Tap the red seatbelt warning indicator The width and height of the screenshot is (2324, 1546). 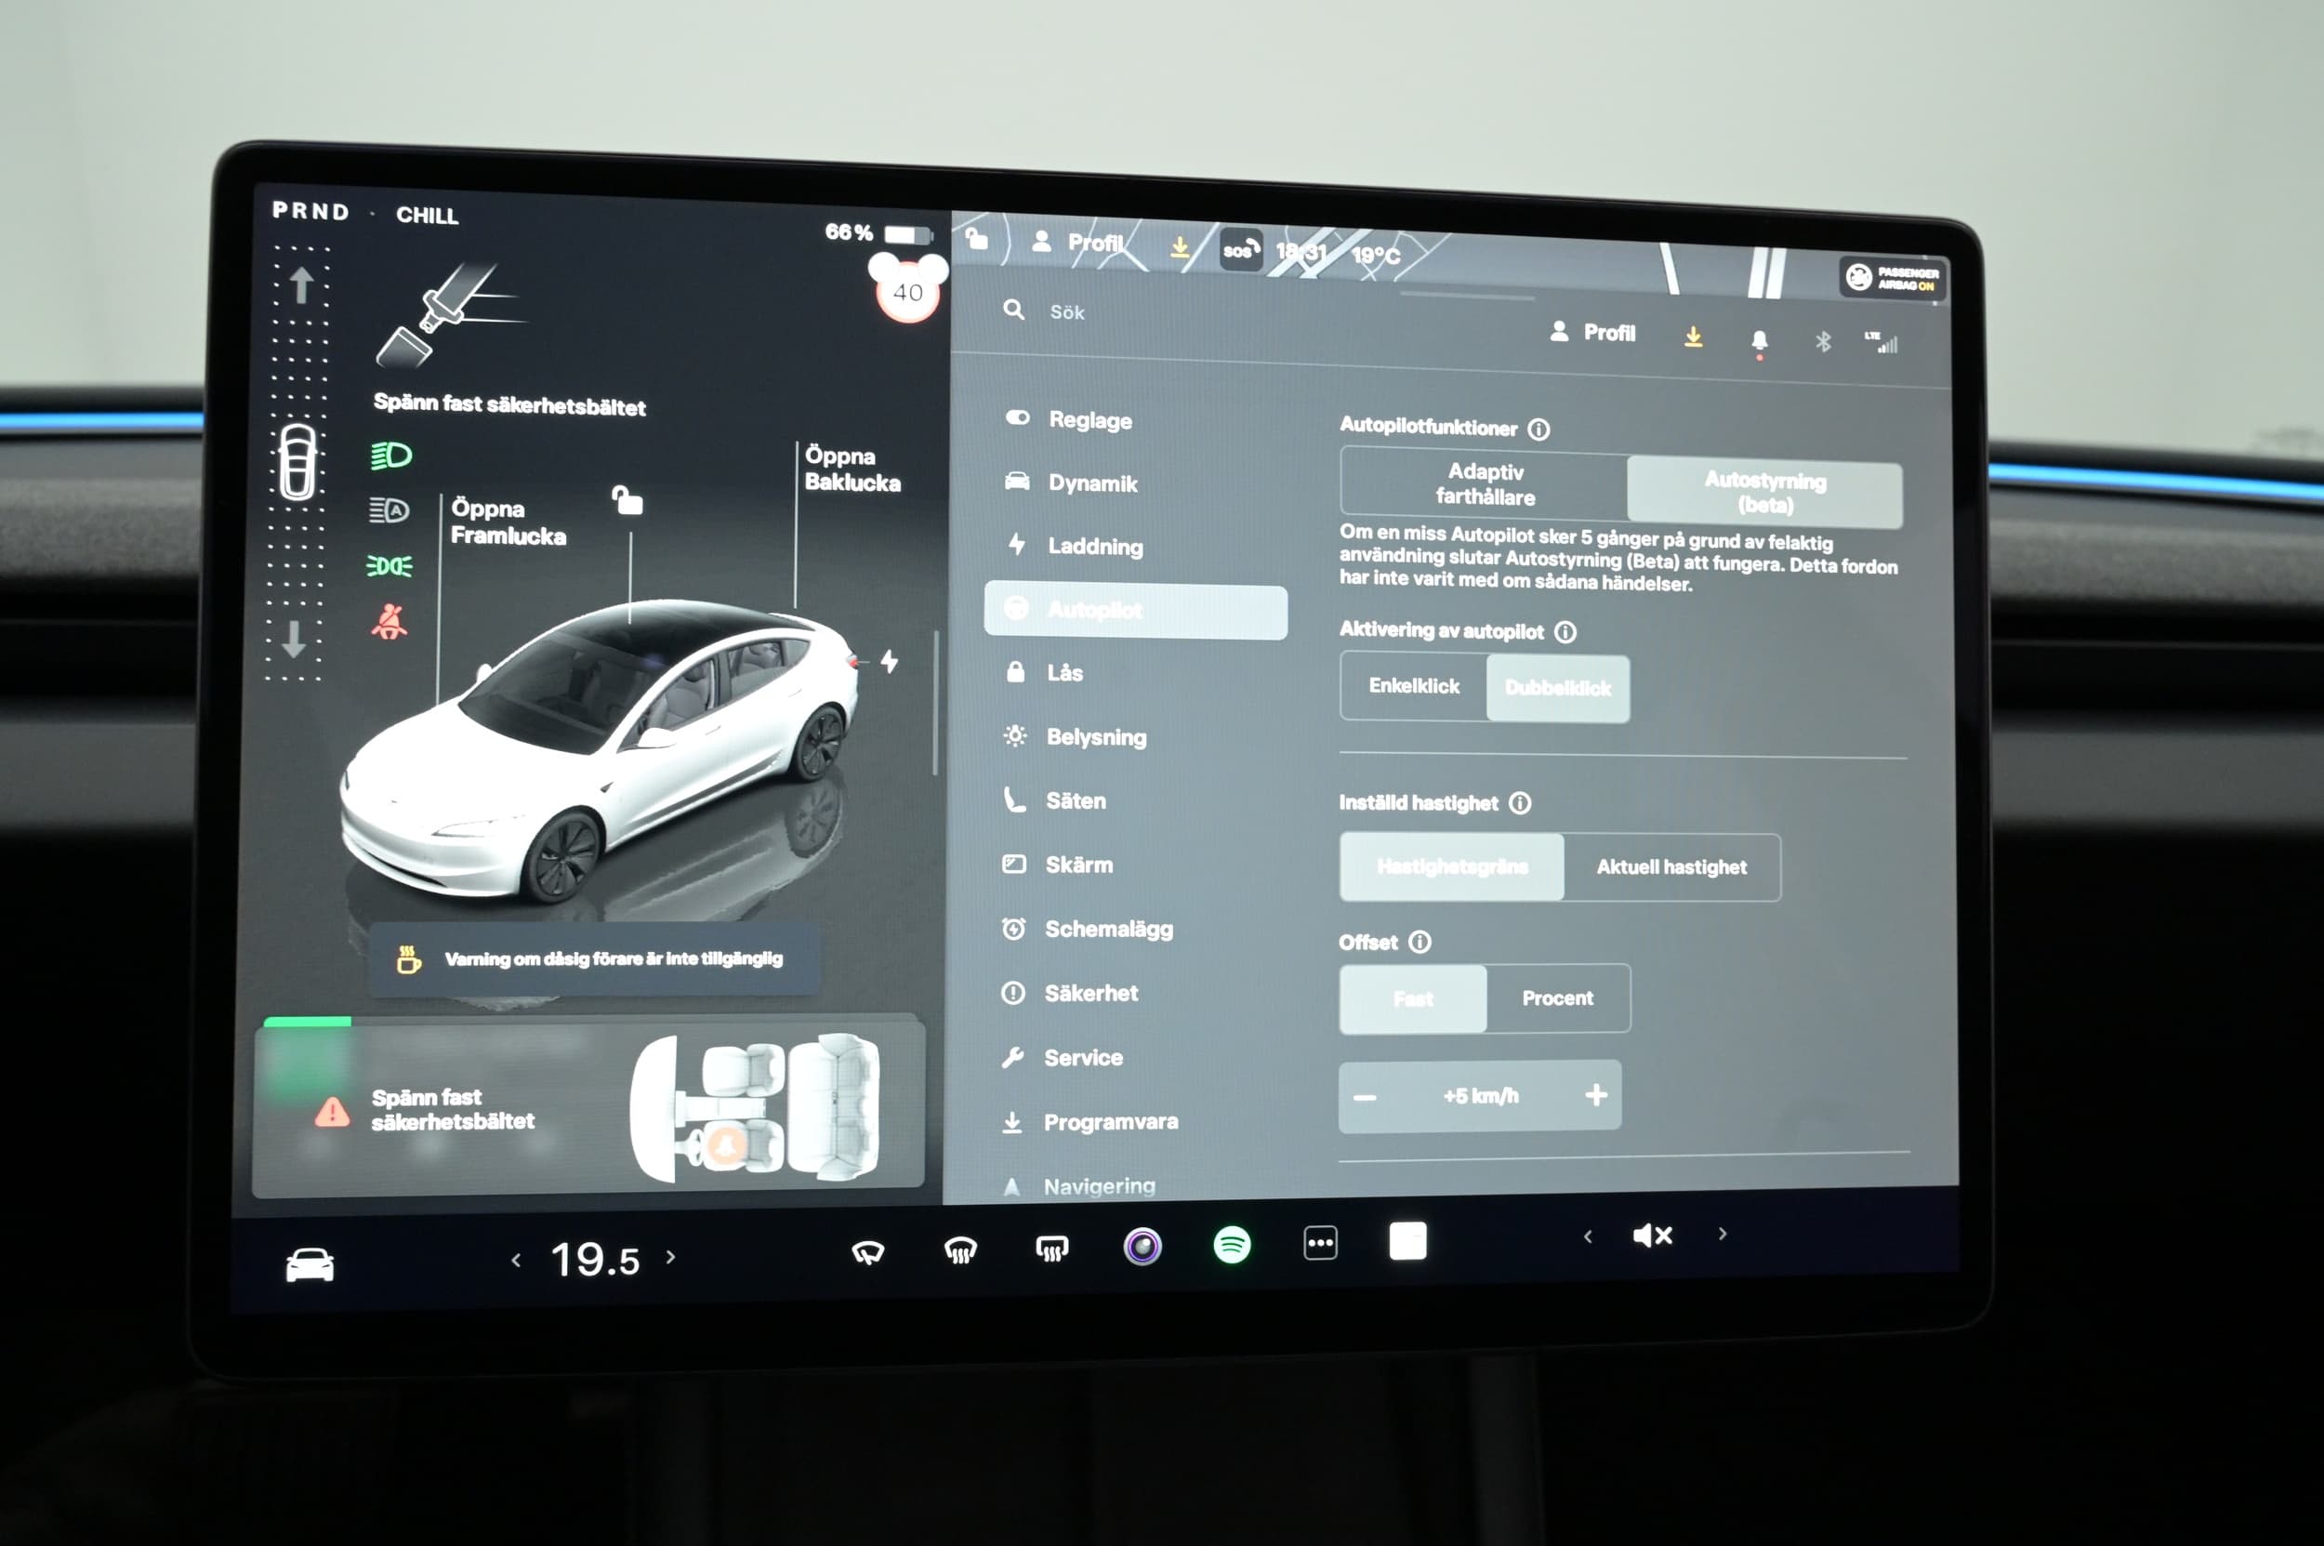(x=390, y=622)
